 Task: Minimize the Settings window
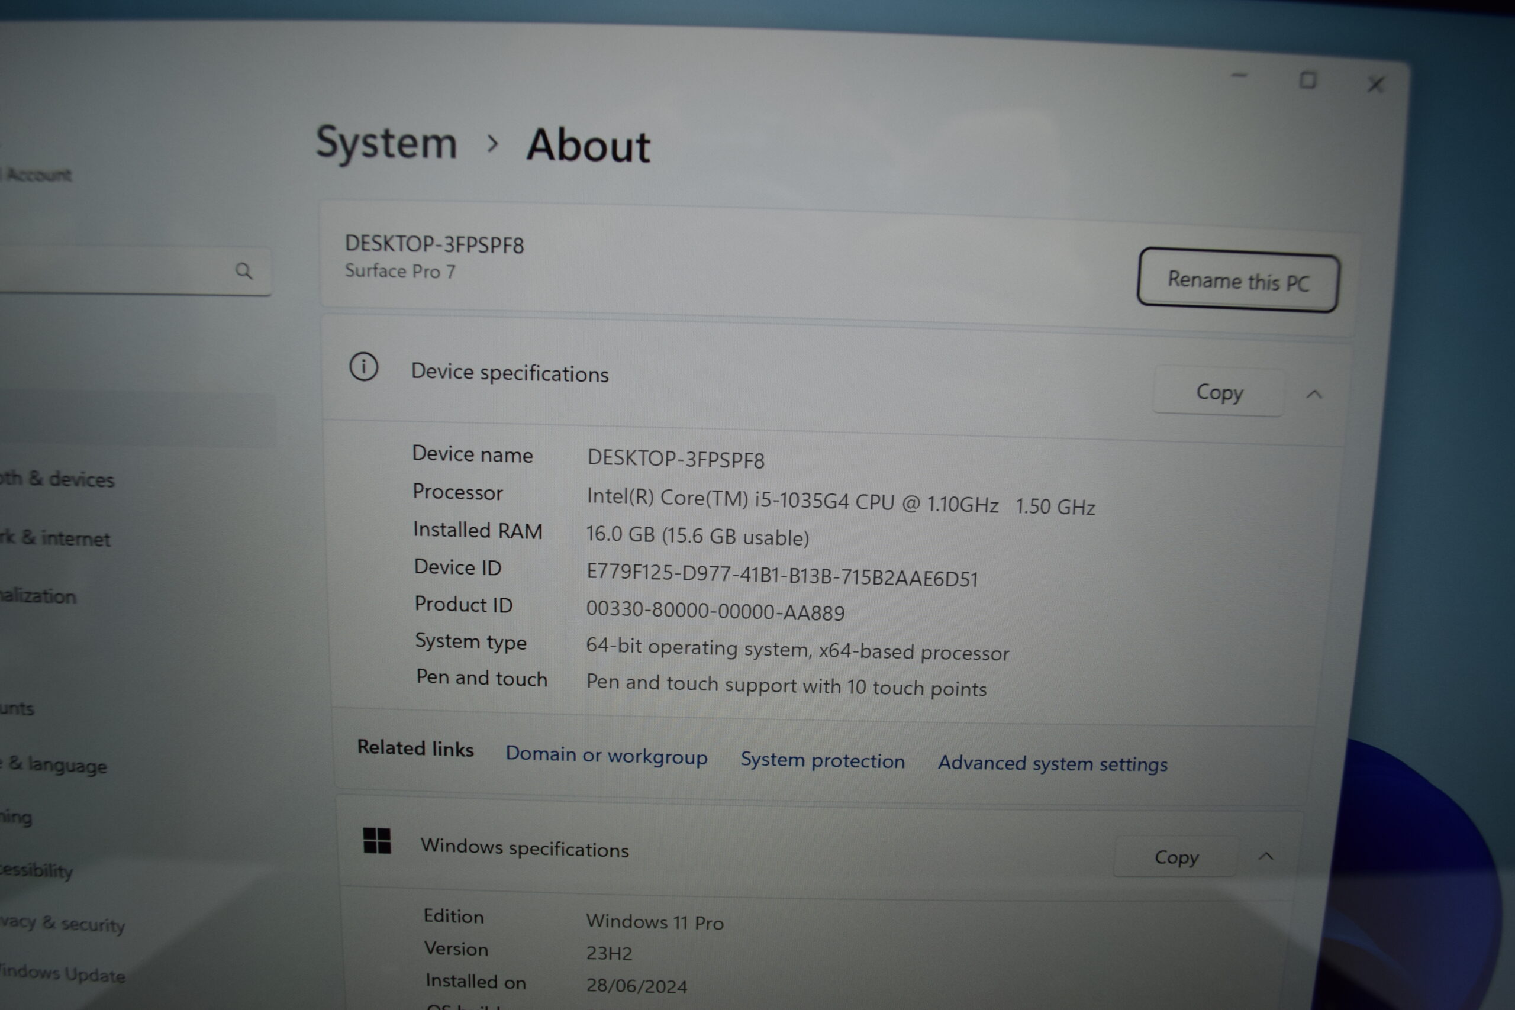[1239, 76]
